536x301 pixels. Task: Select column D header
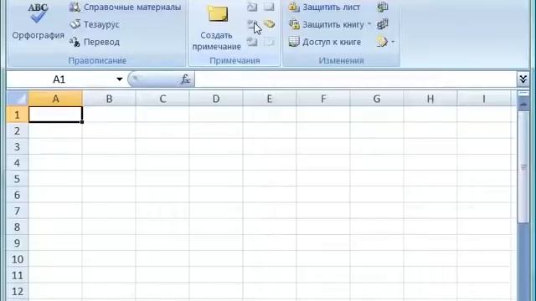pyautogui.click(x=216, y=99)
